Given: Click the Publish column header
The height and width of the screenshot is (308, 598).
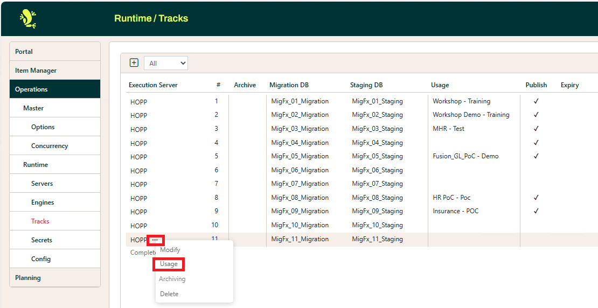Looking at the screenshot, I should 536,85.
